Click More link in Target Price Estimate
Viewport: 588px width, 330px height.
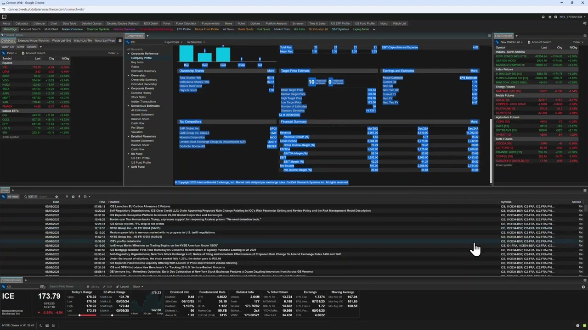[372, 71]
